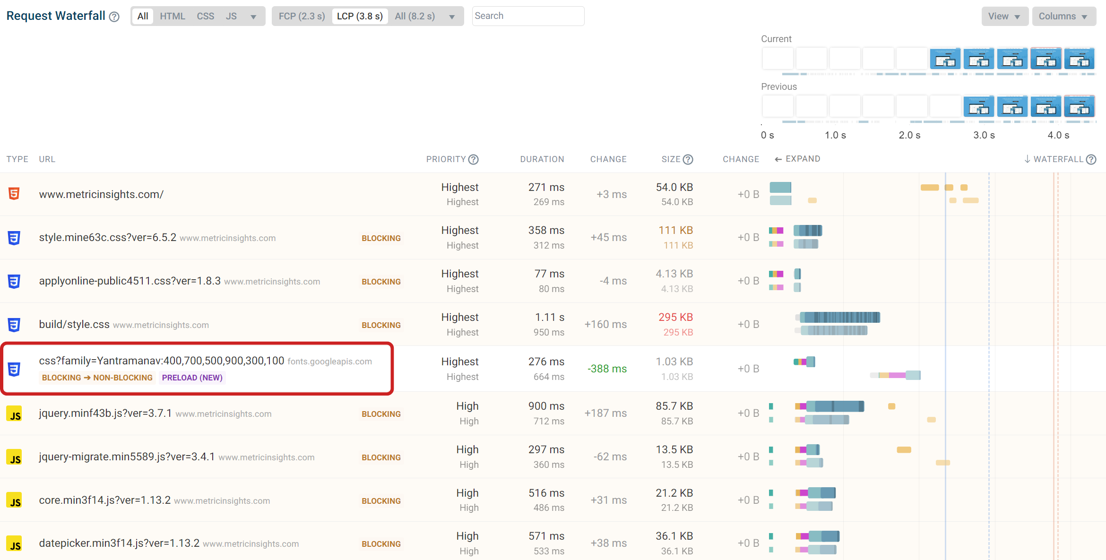Click BLOCKING tag on build/style.css row

pos(381,325)
